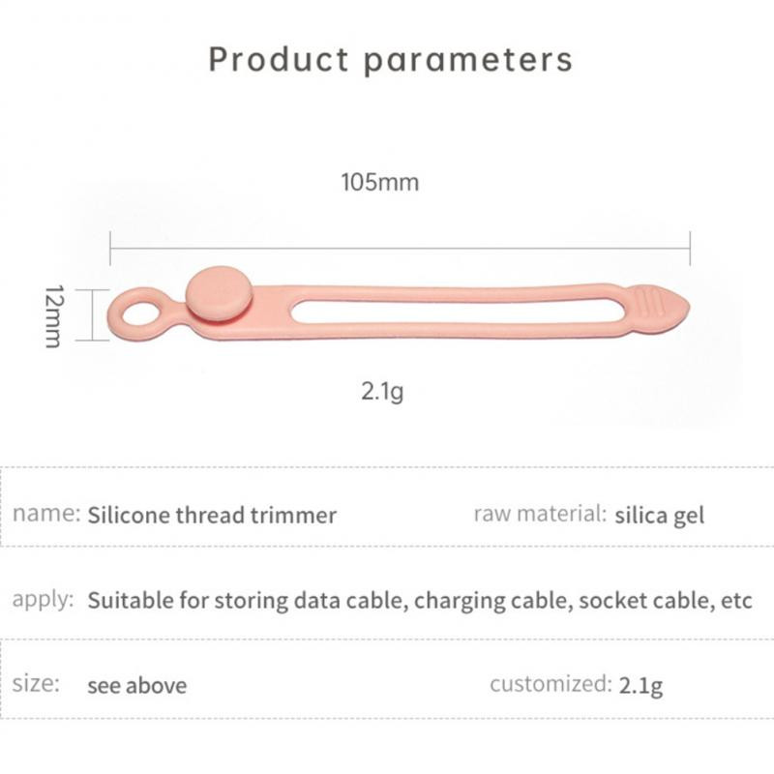Click the 2.1g weight label below the strap
Image resolution: width=774 pixels, height=774 pixels.
382,392
